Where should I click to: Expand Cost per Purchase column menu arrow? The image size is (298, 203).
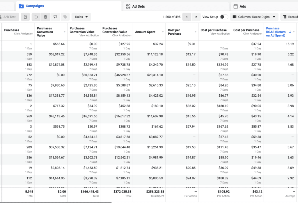point(195,32)
